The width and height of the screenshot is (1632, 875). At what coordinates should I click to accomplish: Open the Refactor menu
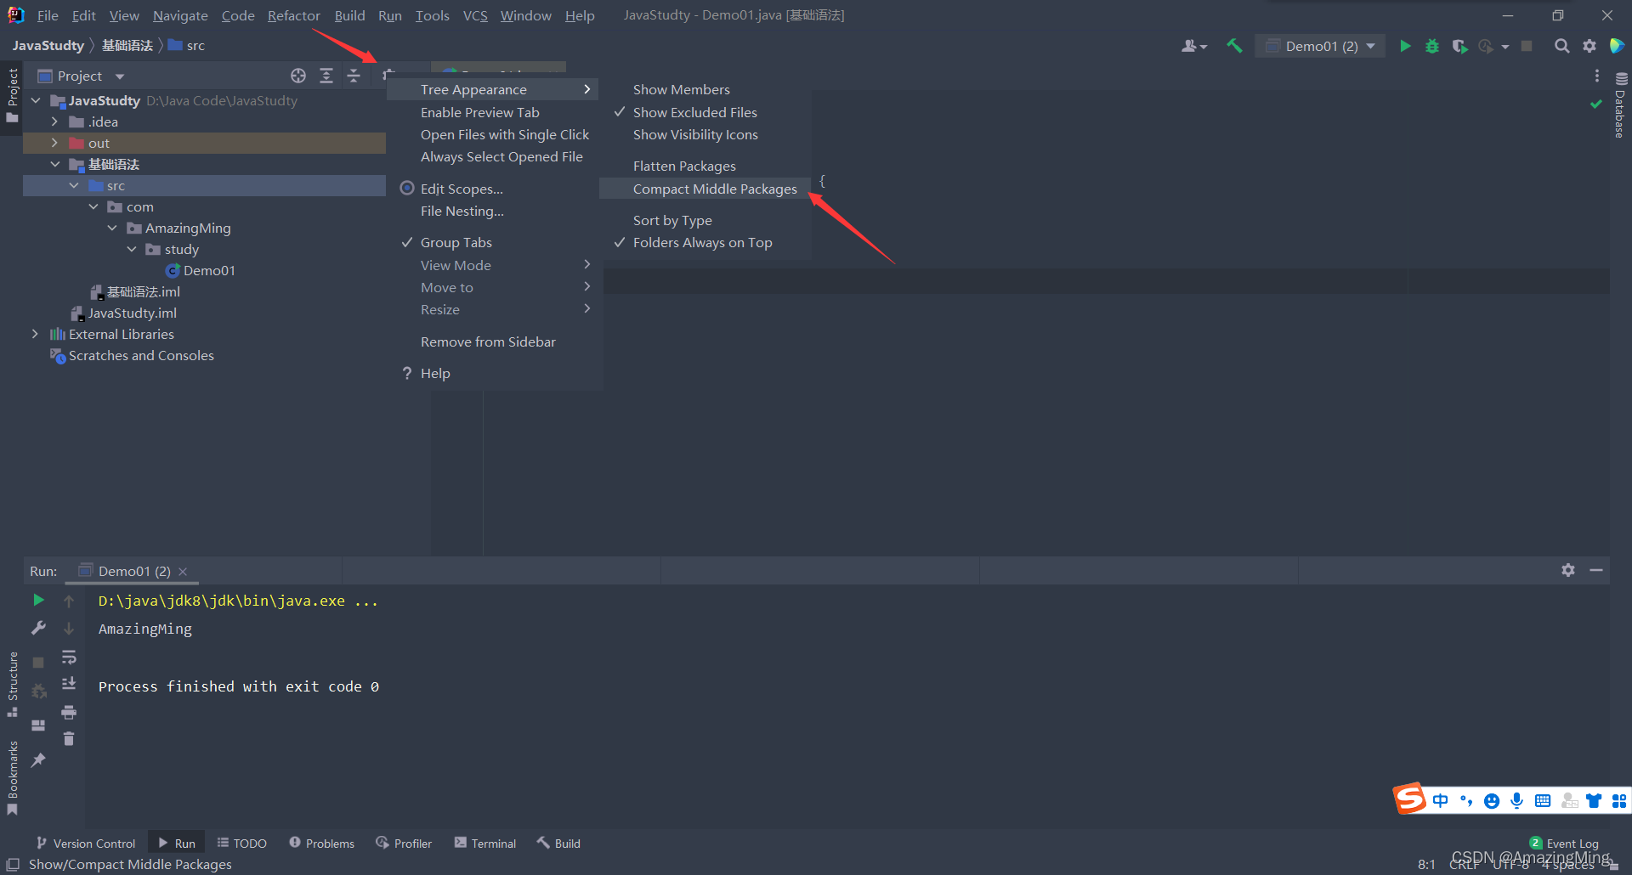293,15
